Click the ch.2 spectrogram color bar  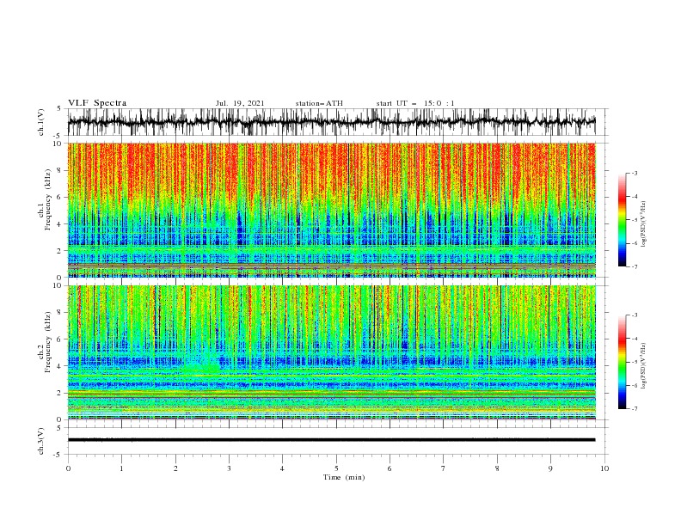(x=622, y=362)
